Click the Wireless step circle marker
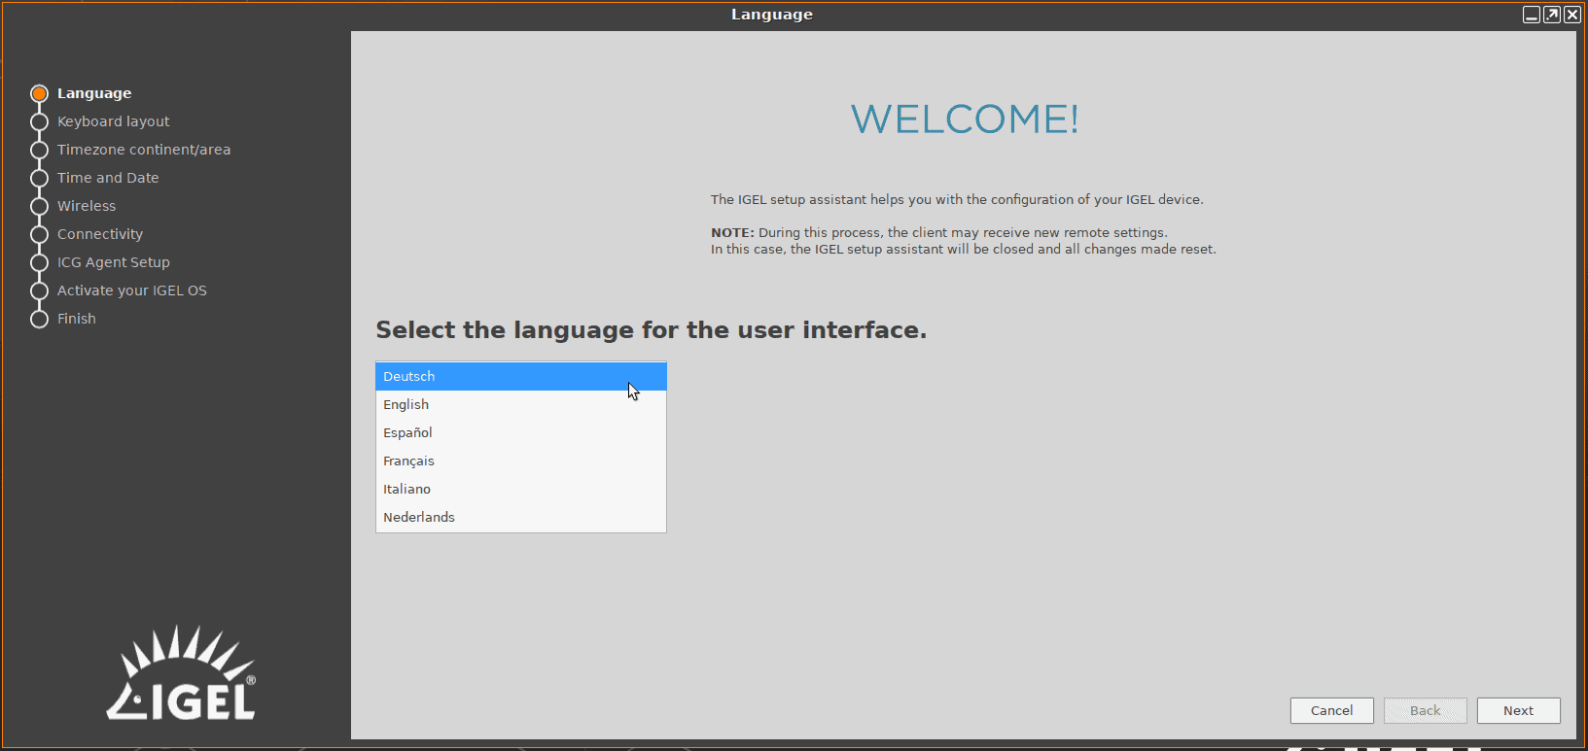The height and width of the screenshot is (751, 1588). click(x=39, y=207)
